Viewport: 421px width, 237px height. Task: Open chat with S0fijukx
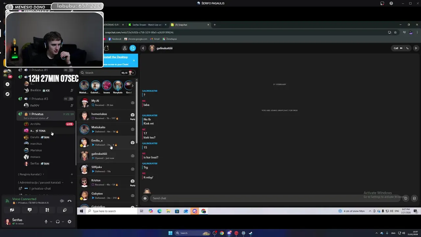107,169
